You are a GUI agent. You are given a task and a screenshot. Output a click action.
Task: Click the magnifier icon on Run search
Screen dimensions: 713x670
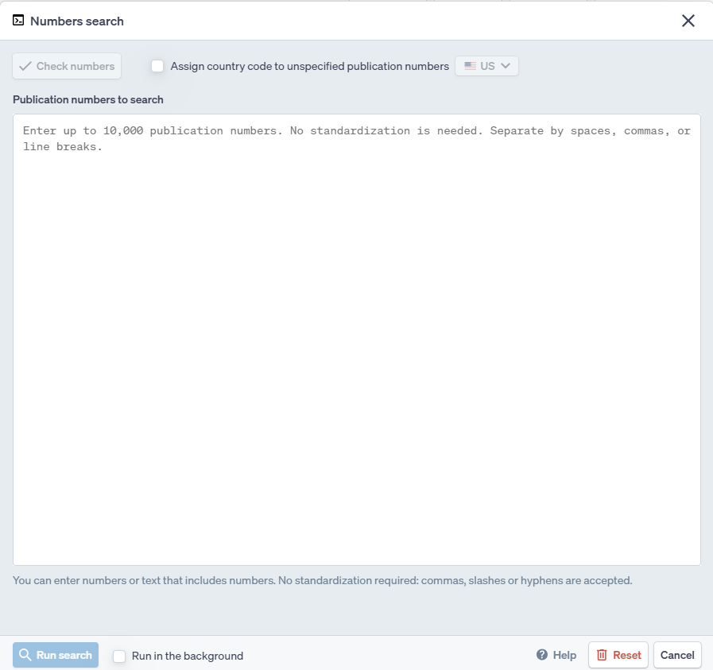click(x=25, y=655)
